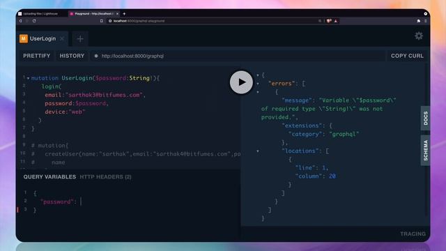Switch to QUERY VARIABLES tab
This screenshot has height=251, width=446.
(x=49, y=176)
